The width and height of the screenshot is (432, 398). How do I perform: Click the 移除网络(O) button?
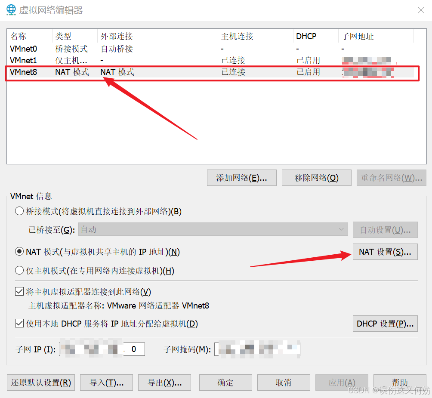click(316, 177)
